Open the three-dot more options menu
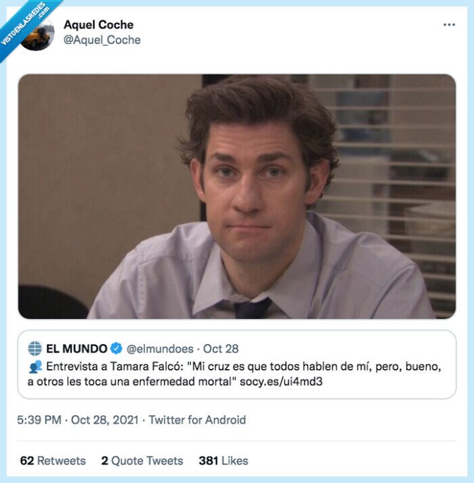Viewport: 474px width, 483px height. [x=449, y=24]
